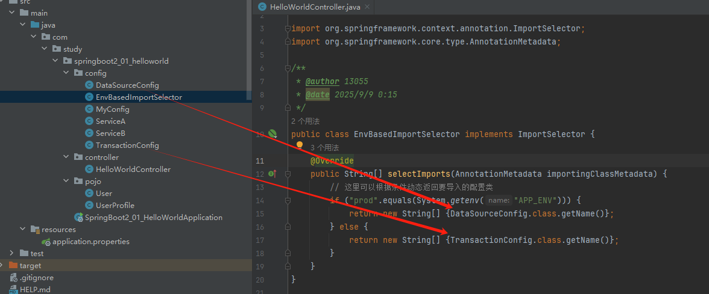Click the '3 个用法' usages hint
Image resolution: width=709 pixels, height=294 pixels.
click(324, 147)
